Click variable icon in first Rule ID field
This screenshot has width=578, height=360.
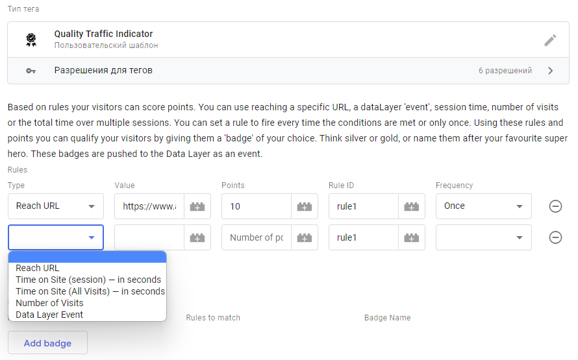tap(411, 206)
